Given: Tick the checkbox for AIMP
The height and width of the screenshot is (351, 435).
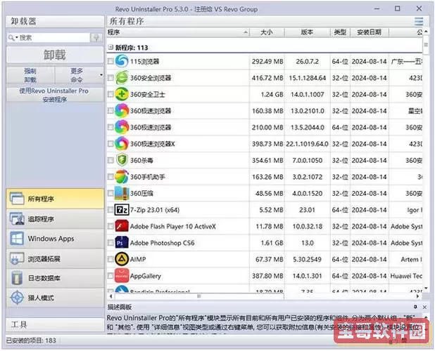Looking at the screenshot, I should [x=111, y=259].
